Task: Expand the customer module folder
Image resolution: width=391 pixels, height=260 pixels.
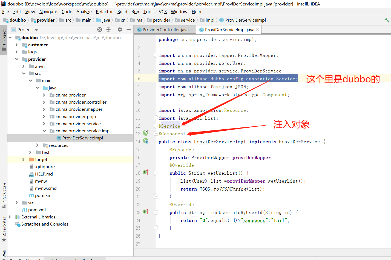Action: click(x=17, y=45)
